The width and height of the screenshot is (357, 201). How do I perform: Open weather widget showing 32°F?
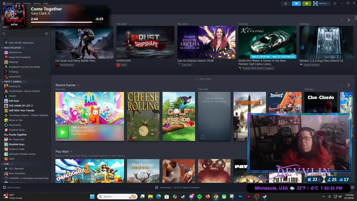click(13, 197)
